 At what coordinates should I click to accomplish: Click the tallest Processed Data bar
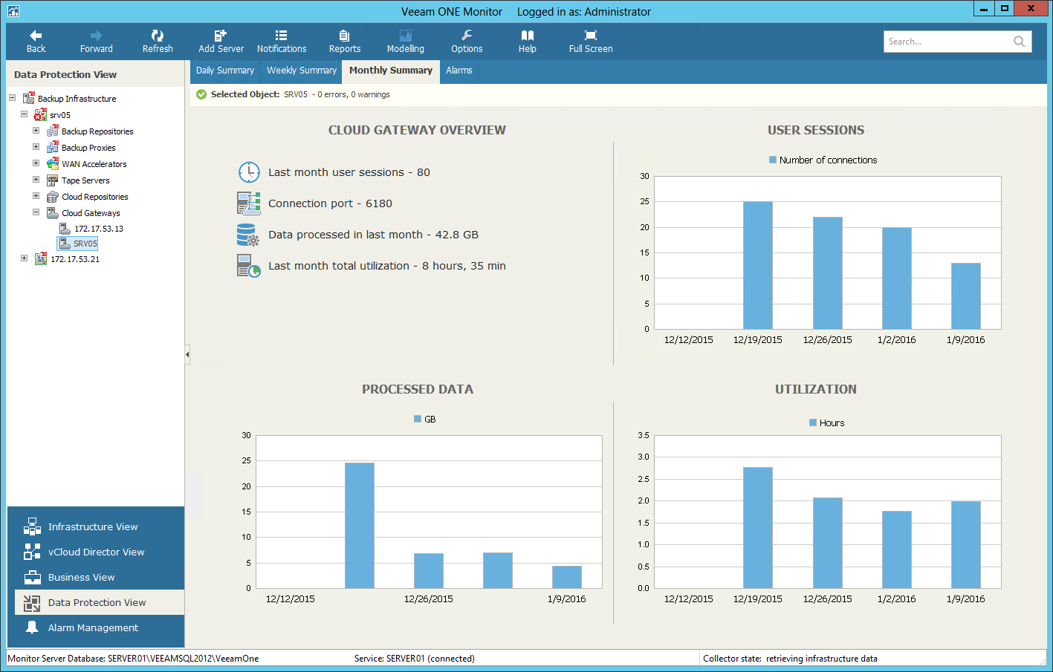click(x=360, y=525)
